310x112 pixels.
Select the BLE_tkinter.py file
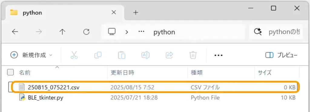(45, 98)
